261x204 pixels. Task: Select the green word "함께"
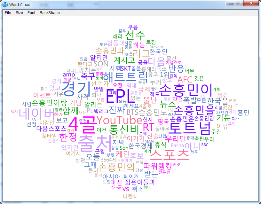(71, 111)
